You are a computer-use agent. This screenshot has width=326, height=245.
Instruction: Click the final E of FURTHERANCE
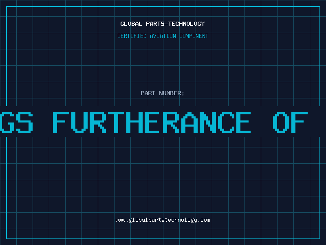[x=243, y=122]
